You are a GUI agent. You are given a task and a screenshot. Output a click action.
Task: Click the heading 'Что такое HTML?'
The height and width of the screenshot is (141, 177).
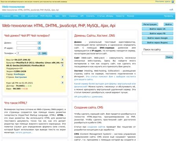(15, 103)
